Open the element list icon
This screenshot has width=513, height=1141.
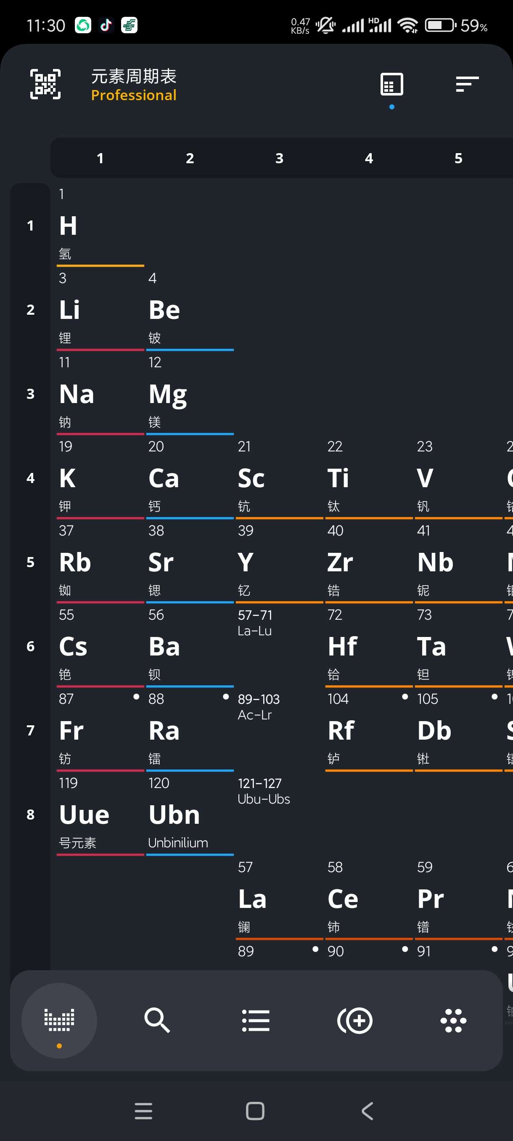(x=255, y=1020)
